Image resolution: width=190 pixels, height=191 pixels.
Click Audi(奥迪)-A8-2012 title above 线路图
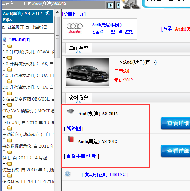(x=98, y=114)
